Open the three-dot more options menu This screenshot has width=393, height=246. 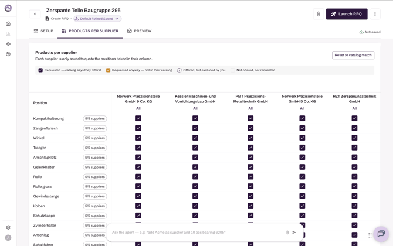point(375,14)
